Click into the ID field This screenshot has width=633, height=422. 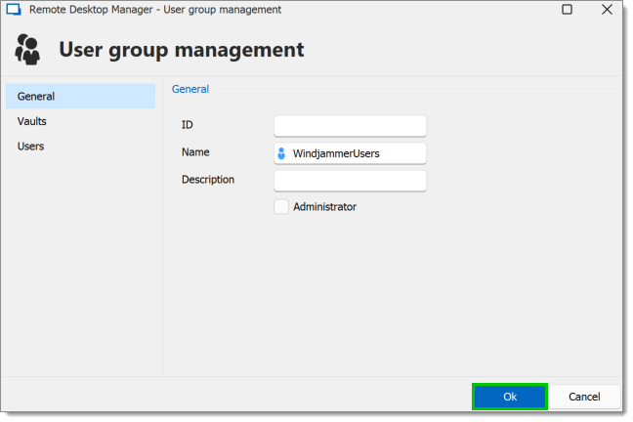[350, 126]
